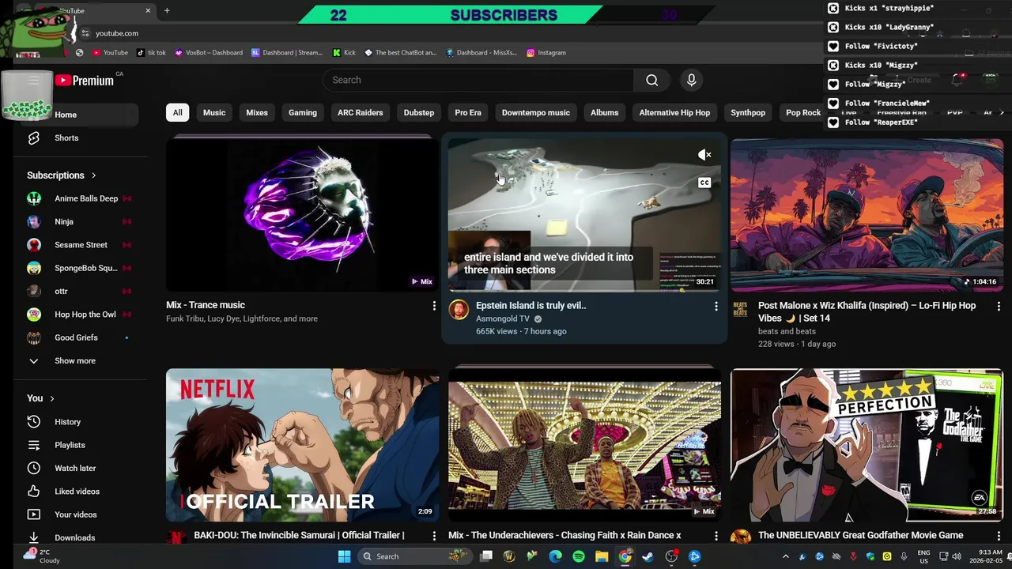Start voice search with microphone icon
This screenshot has height=569, width=1012.
click(691, 80)
